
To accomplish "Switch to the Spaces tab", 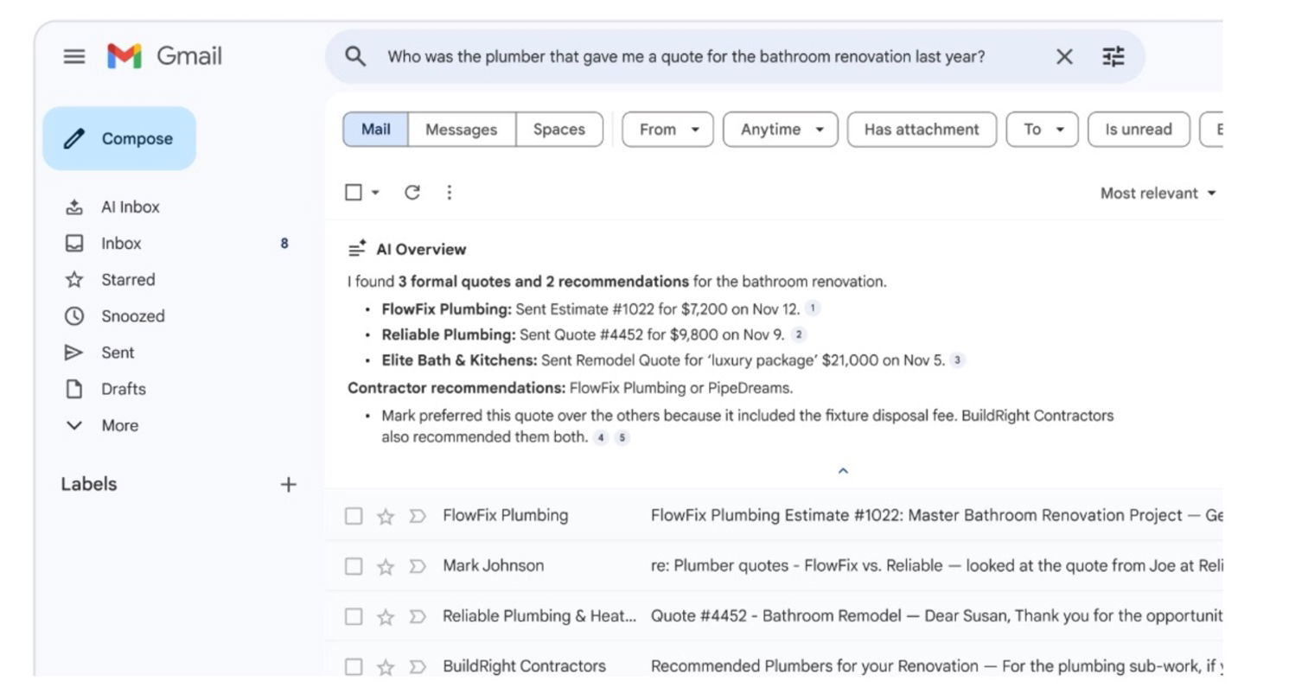I will coord(559,129).
